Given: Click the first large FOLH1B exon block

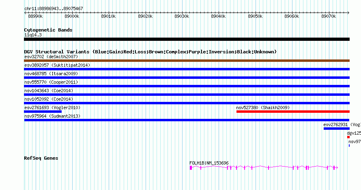Looking at the screenshot, I should point(191,168).
